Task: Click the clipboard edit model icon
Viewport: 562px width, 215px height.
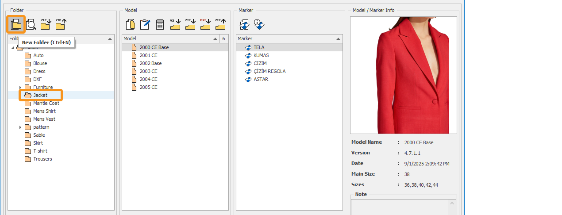Action: click(x=145, y=25)
